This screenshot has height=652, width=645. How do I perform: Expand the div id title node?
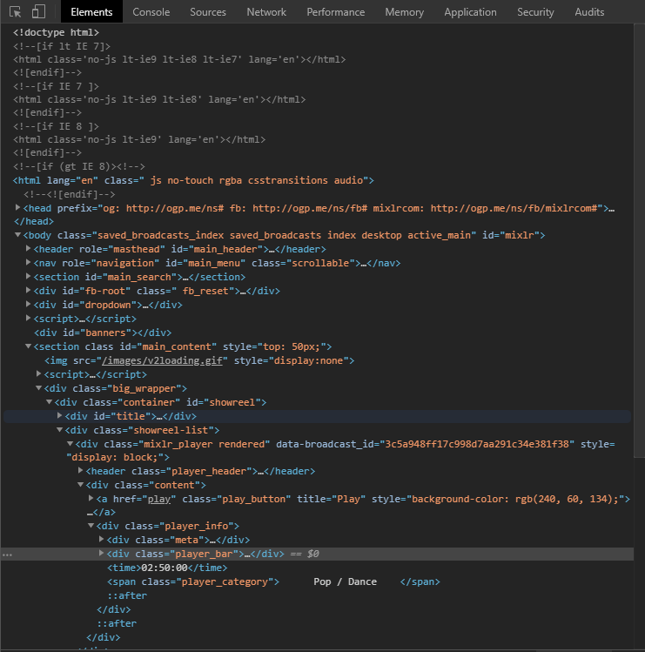click(59, 415)
